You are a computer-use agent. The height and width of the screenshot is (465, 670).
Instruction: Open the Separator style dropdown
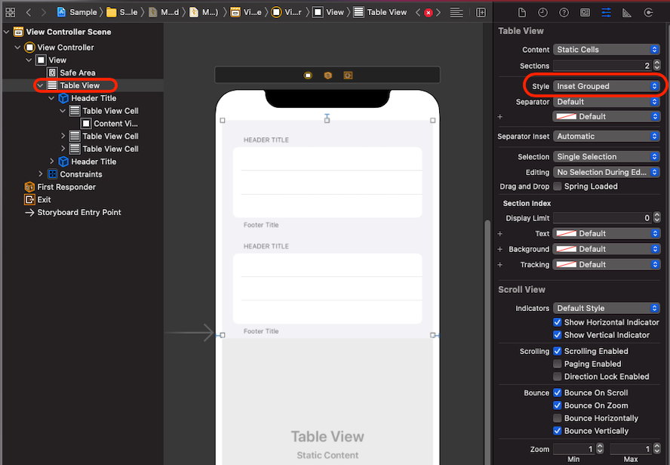point(607,102)
